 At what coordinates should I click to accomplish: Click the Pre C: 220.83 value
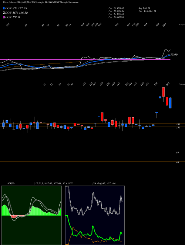click(116, 17)
